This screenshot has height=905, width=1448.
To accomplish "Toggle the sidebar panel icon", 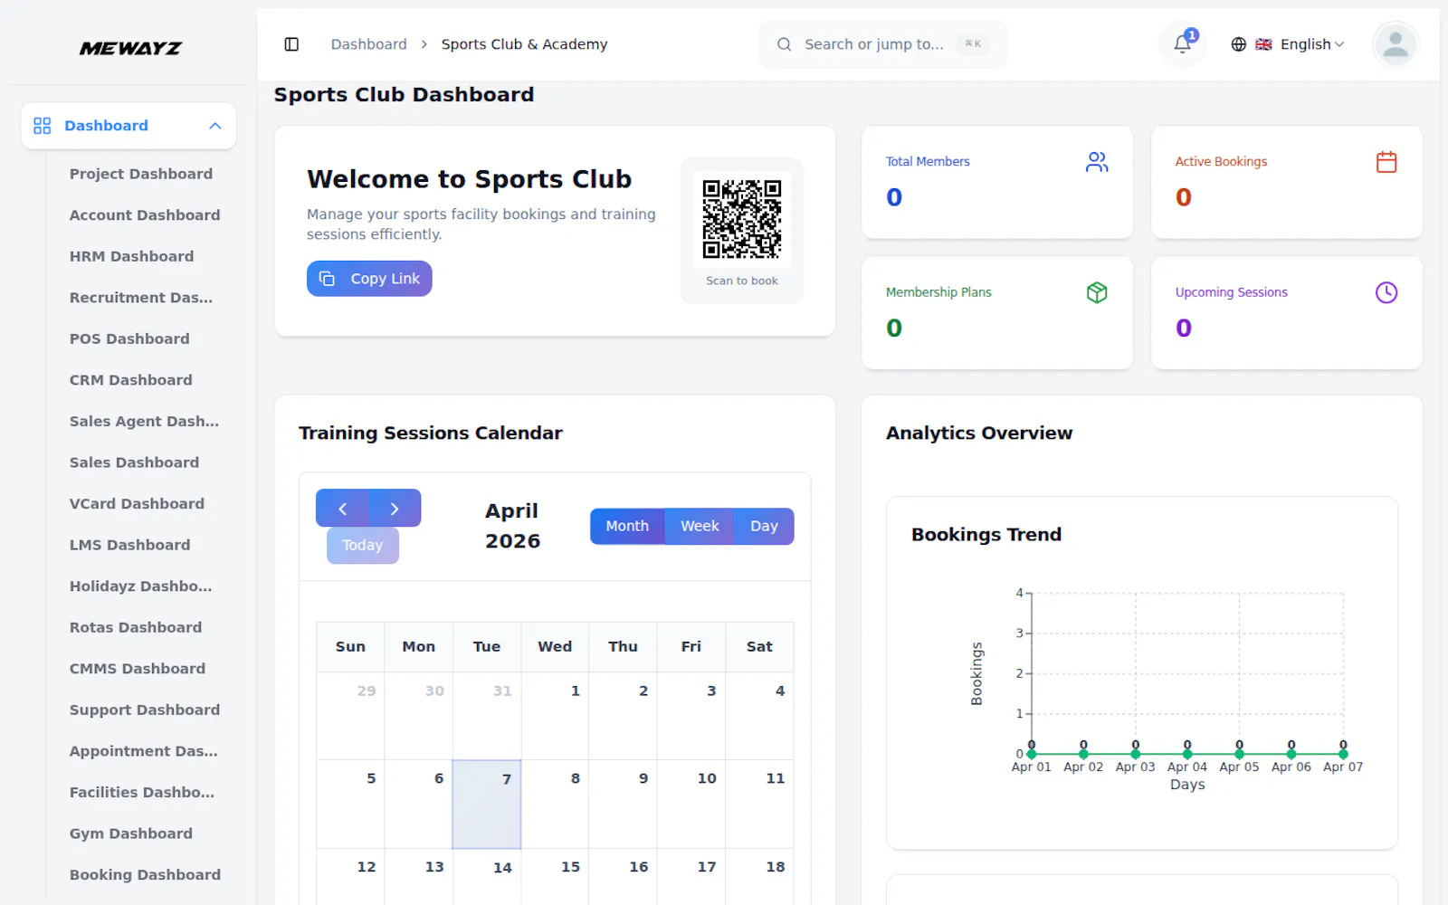I will 291,44.
